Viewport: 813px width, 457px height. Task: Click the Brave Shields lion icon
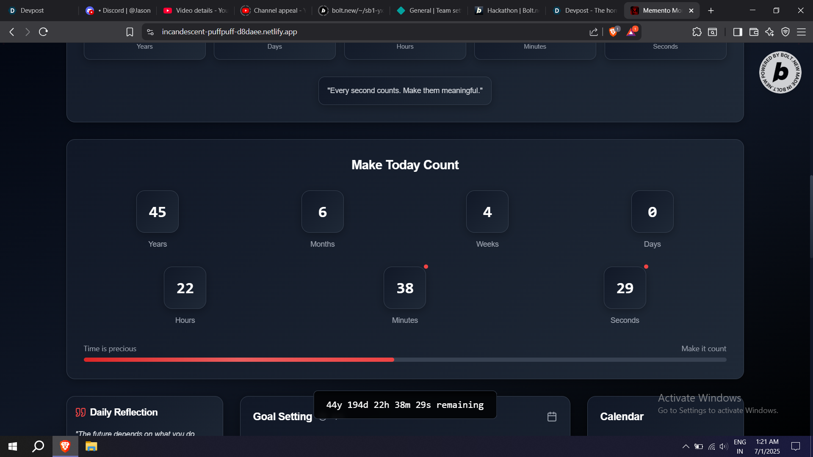(613, 32)
